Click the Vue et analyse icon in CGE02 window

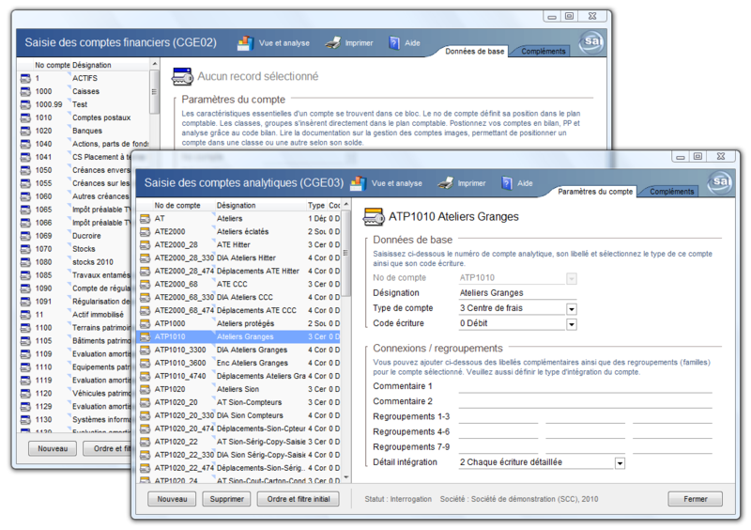245,42
